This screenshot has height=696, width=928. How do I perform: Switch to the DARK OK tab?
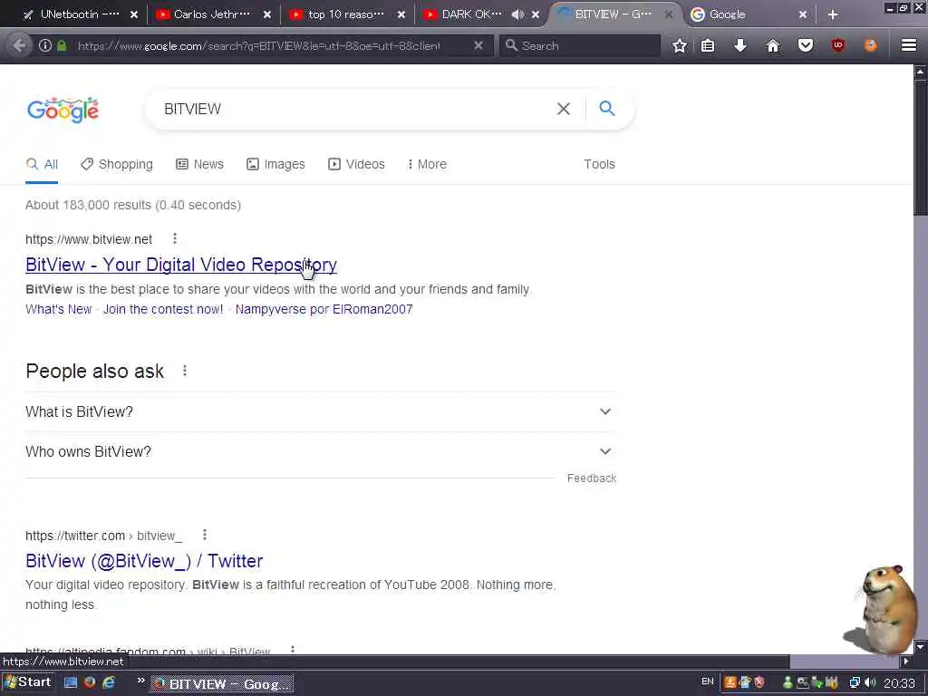[471, 14]
